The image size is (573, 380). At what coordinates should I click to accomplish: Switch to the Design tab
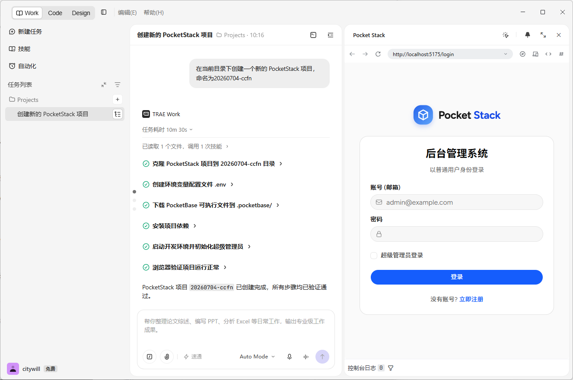(x=81, y=13)
